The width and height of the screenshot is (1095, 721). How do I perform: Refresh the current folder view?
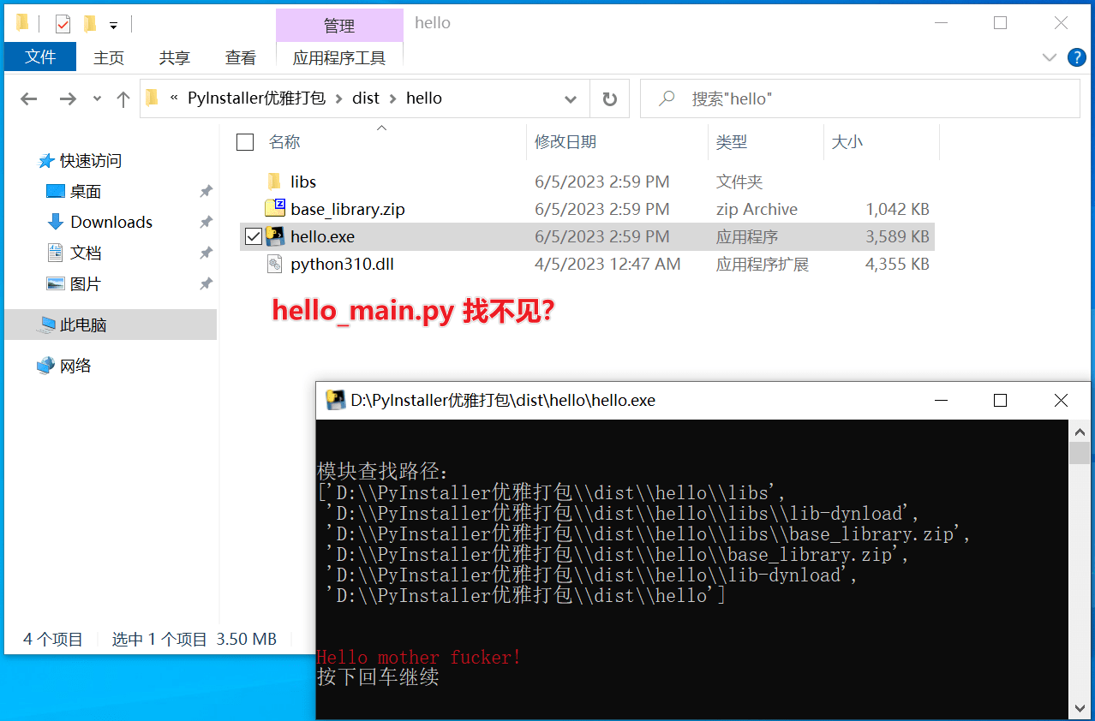610,99
